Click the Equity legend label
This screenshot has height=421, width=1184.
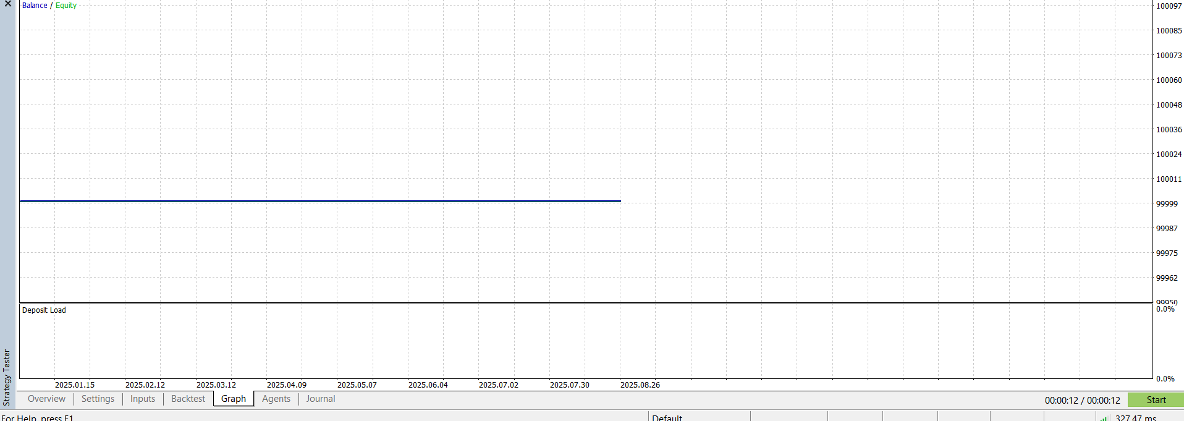[x=66, y=6]
